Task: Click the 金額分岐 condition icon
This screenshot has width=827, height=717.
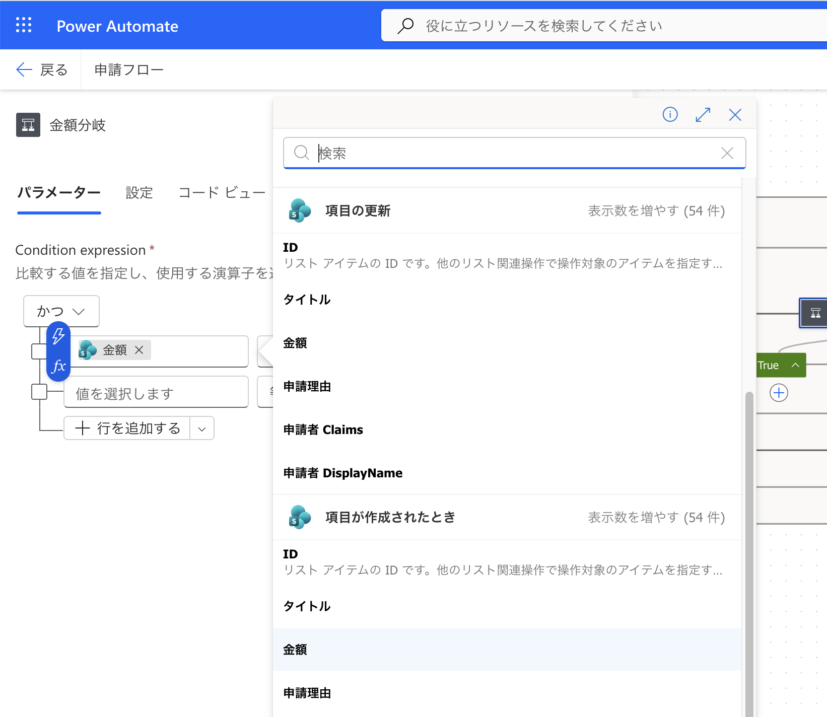Action: (x=28, y=125)
